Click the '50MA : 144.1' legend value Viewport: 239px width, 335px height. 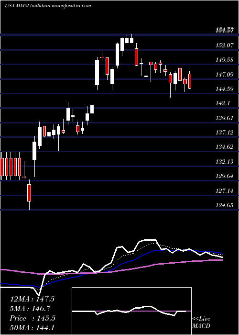pos(32,327)
